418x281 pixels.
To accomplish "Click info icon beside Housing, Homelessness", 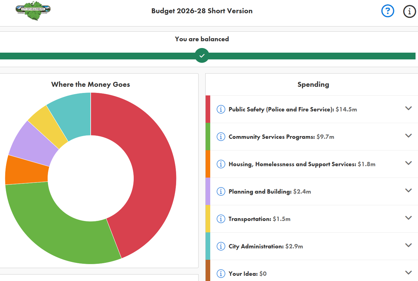I will (221, 164).
